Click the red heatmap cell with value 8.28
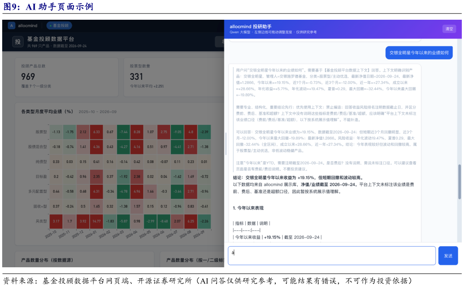 [x=137, y=132]
